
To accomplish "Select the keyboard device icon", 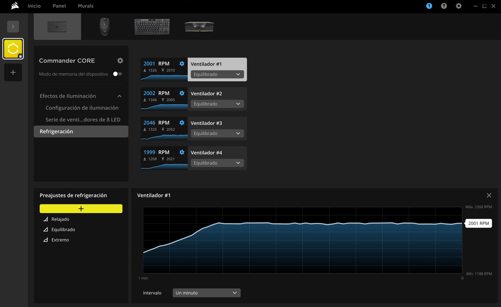I will (x=152, y=27).
